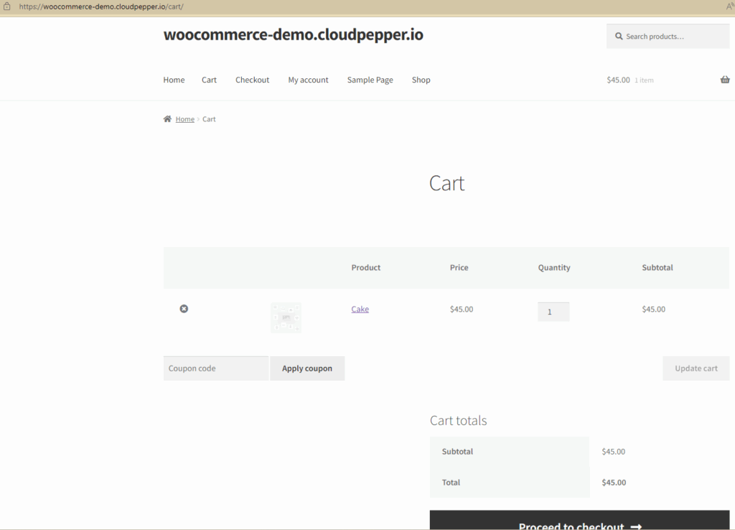735x530 pixels.
Task: Click the Cake product thumbnail
Action: pos(286,317)
